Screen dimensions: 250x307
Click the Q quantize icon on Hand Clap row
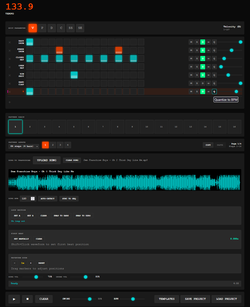pos(214,83)
